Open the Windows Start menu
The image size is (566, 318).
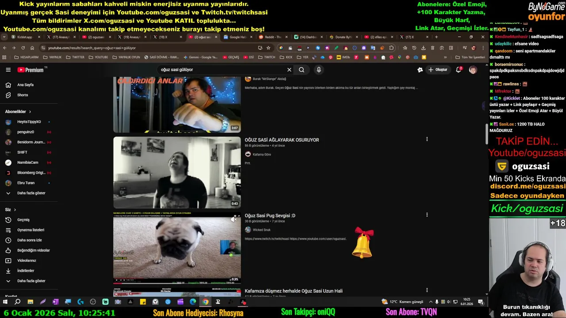coord(5,302)
